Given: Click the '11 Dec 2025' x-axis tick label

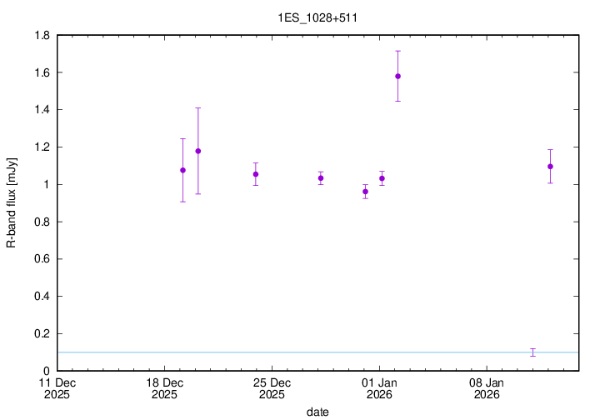Looking at the screenshot, I should 57,388.
